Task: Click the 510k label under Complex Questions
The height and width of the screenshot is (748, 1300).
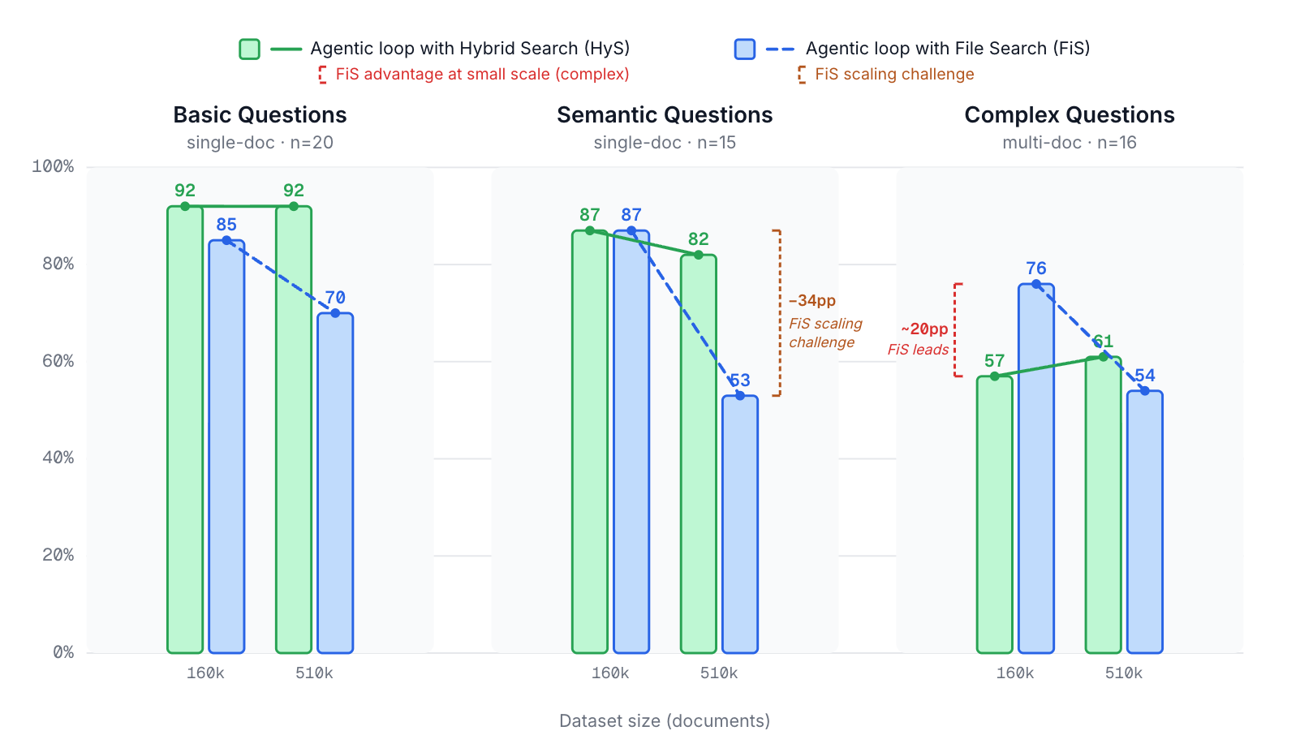Action: pos(1124,673)
